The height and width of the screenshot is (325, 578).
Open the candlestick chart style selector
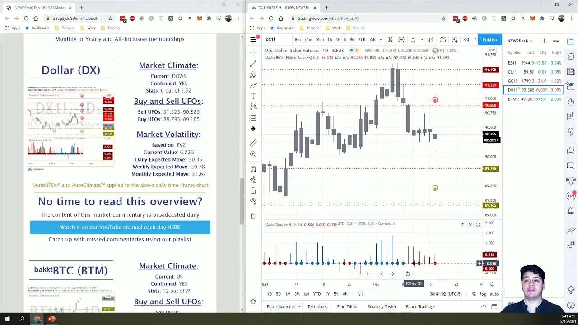pyautogui.click(x=390, y=39)
